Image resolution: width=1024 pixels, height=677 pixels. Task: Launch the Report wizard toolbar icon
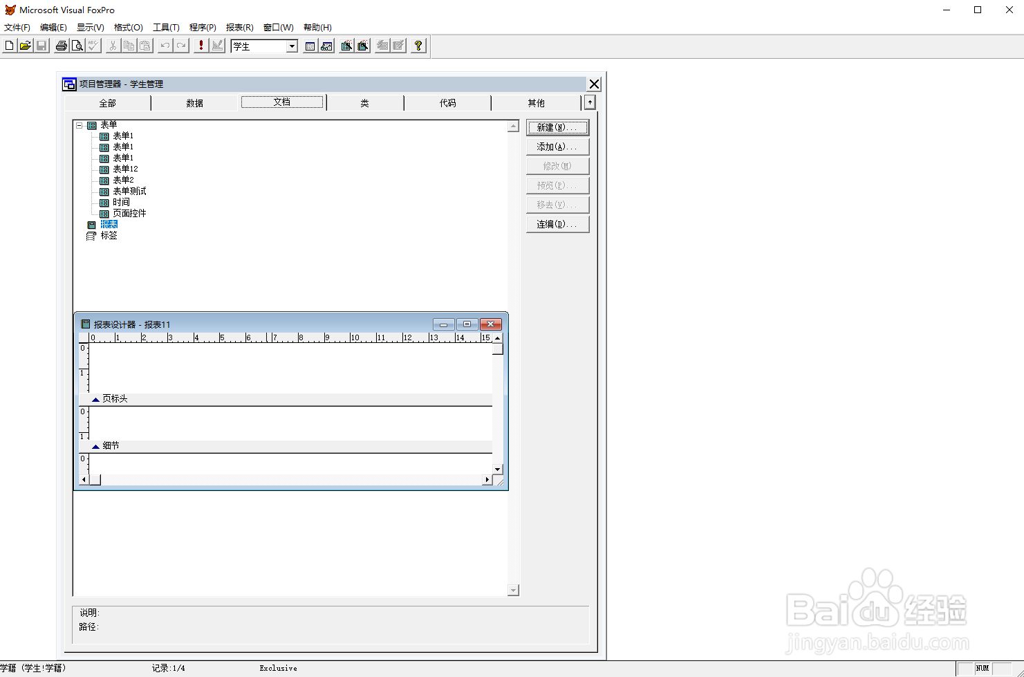pyautogui.click(x=362, y=46)
